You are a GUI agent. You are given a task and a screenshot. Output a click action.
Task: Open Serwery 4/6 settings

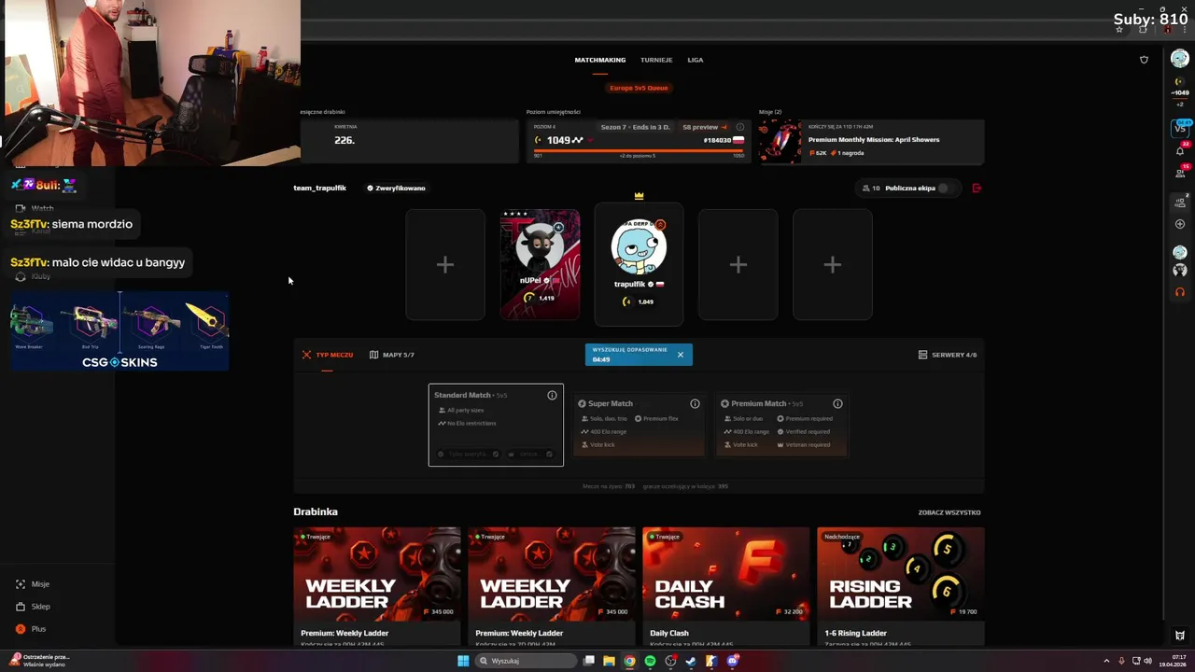pyautogui.click(x=948, y=355)
